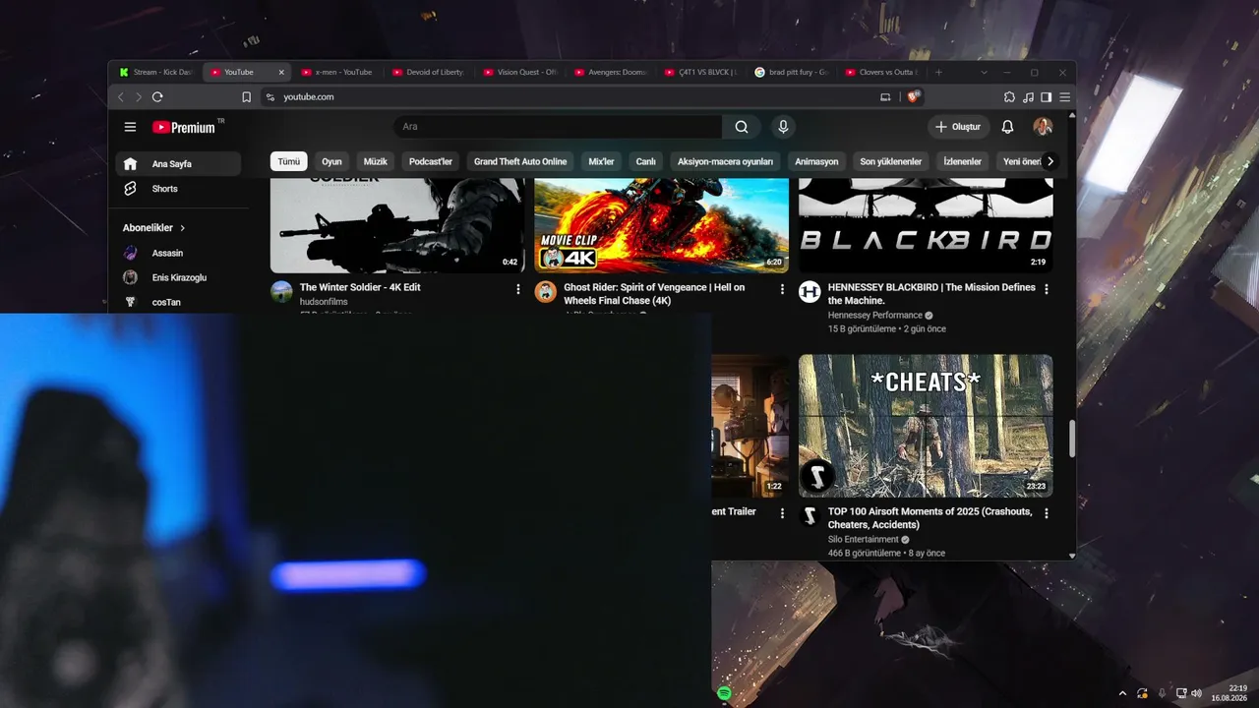Click the Spotify icon in the taskbar
Screen dimensions: 1259x708
724,693
